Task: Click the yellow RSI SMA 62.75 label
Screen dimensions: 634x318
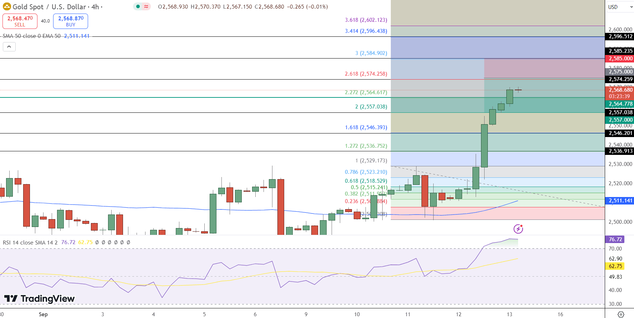Action: [x=615, y=266]
